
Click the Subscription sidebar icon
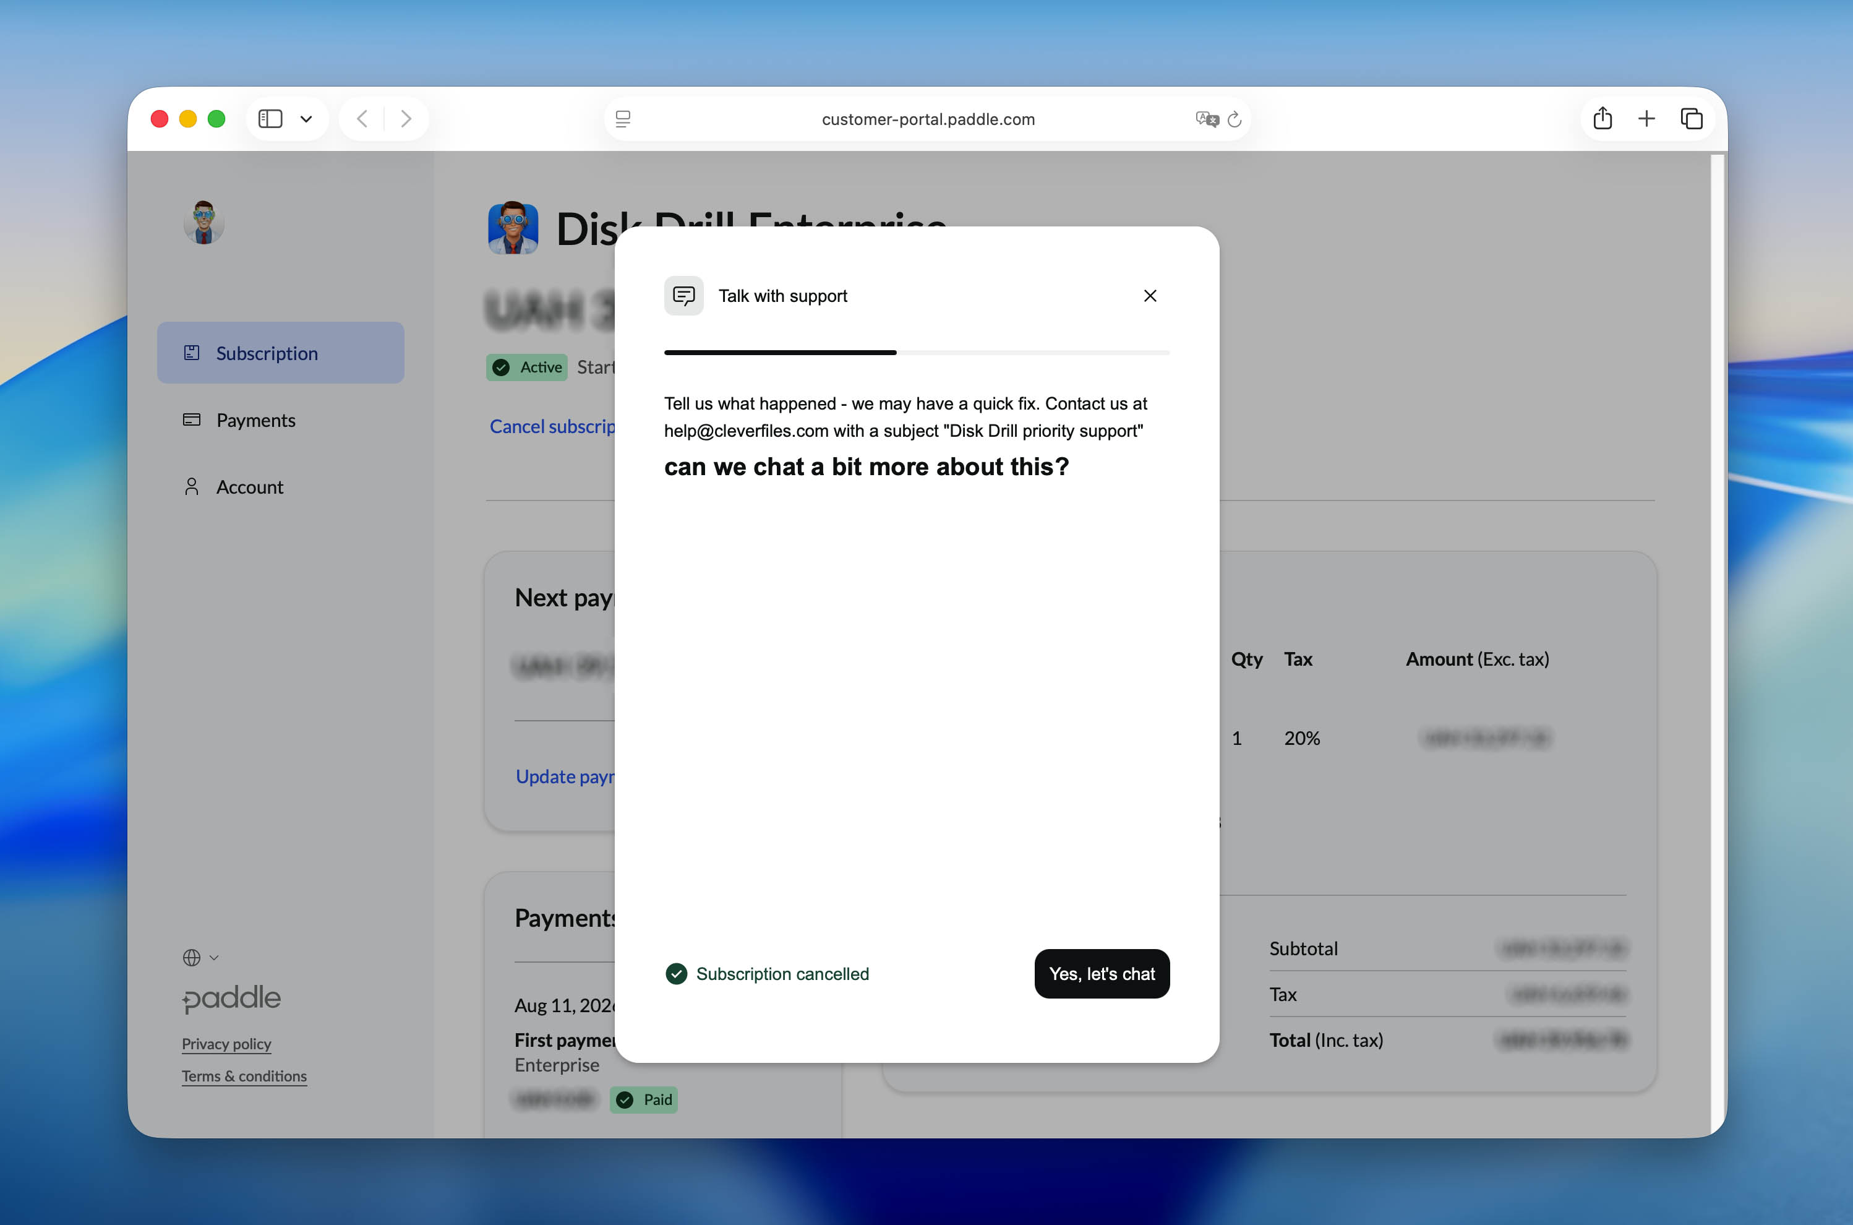(191, 353)
